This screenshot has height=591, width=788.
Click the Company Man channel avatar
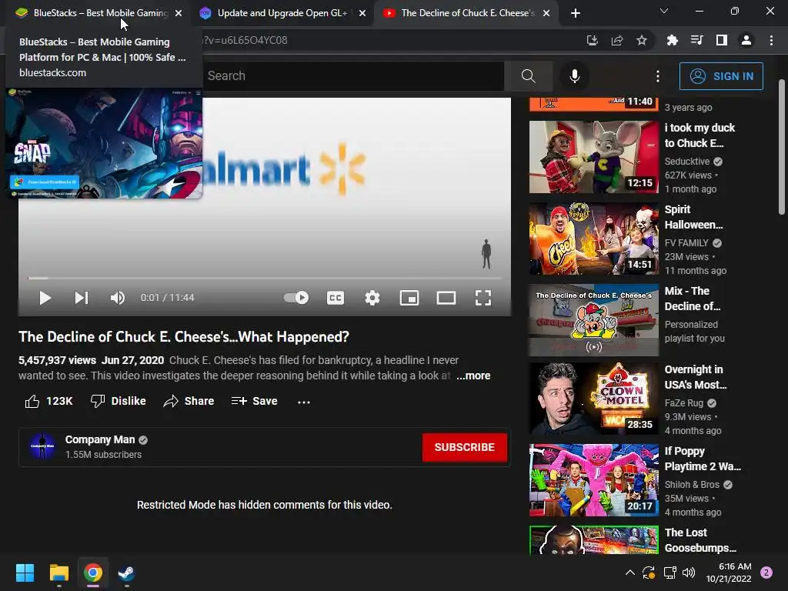(42, 447)
